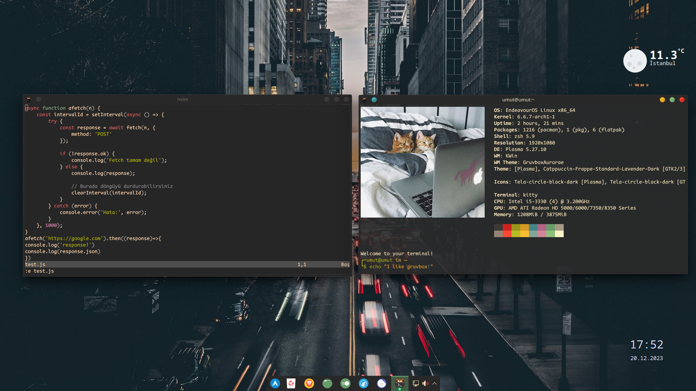Click the cat image in the terminal
696x391 pixels.
422,162
